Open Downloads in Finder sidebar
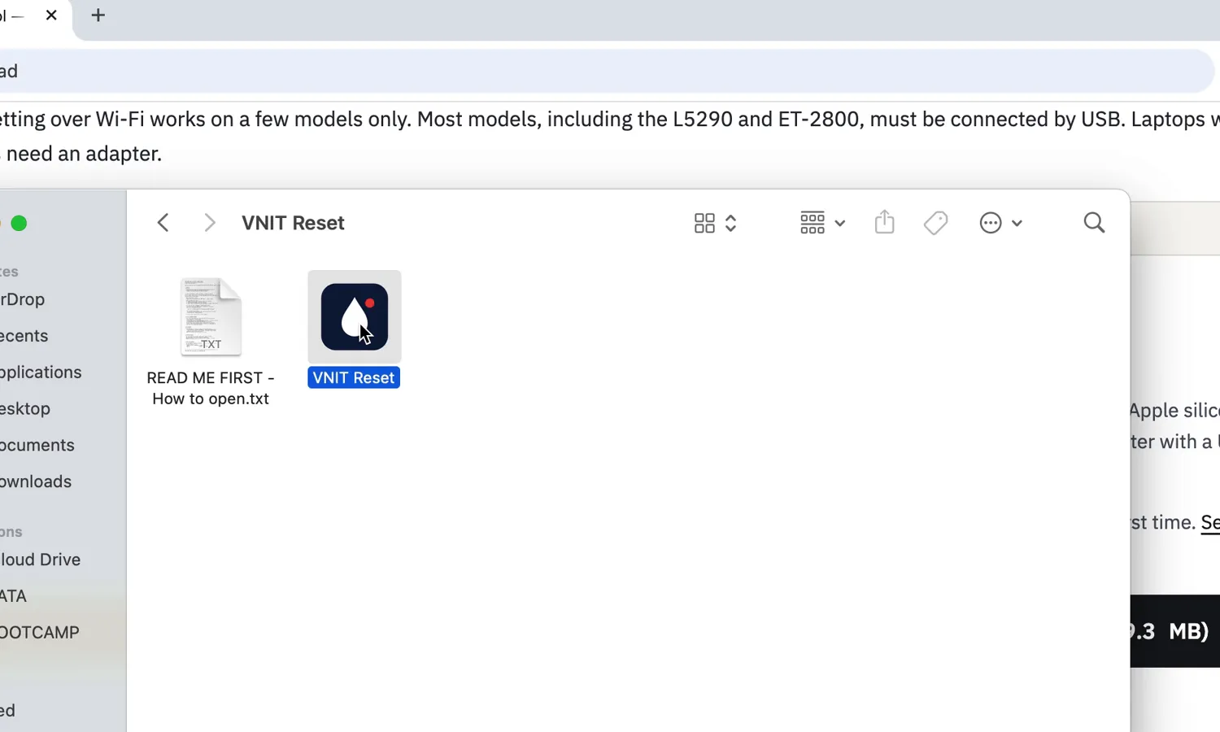Viewport: 1220px width, 732px height. tap(36, 481)
